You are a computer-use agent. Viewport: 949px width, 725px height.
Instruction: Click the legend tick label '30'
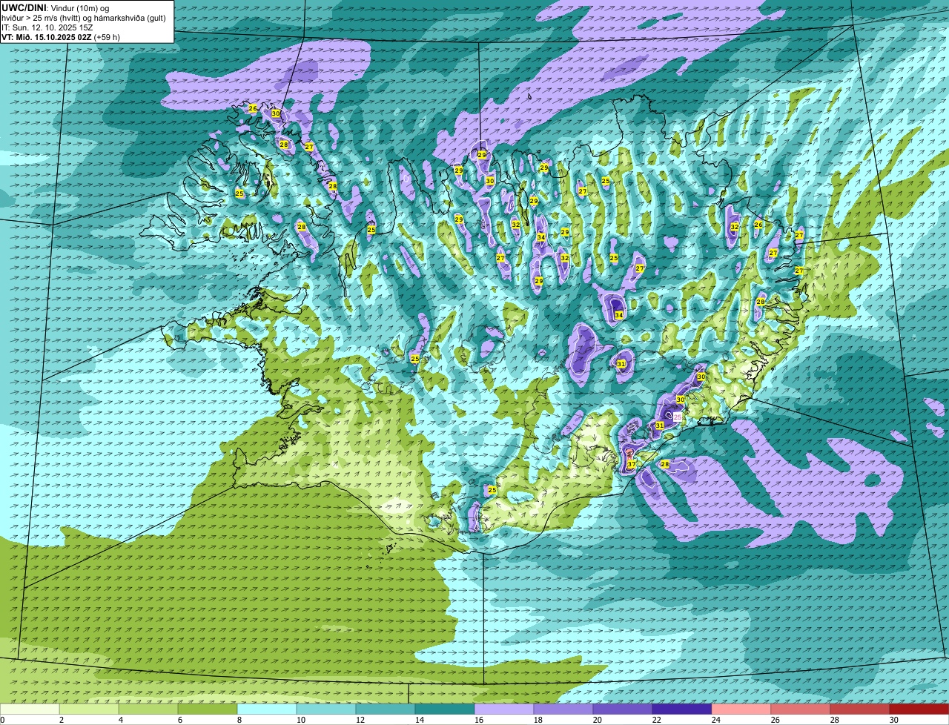pyautogui.click(x=893, y=720)
